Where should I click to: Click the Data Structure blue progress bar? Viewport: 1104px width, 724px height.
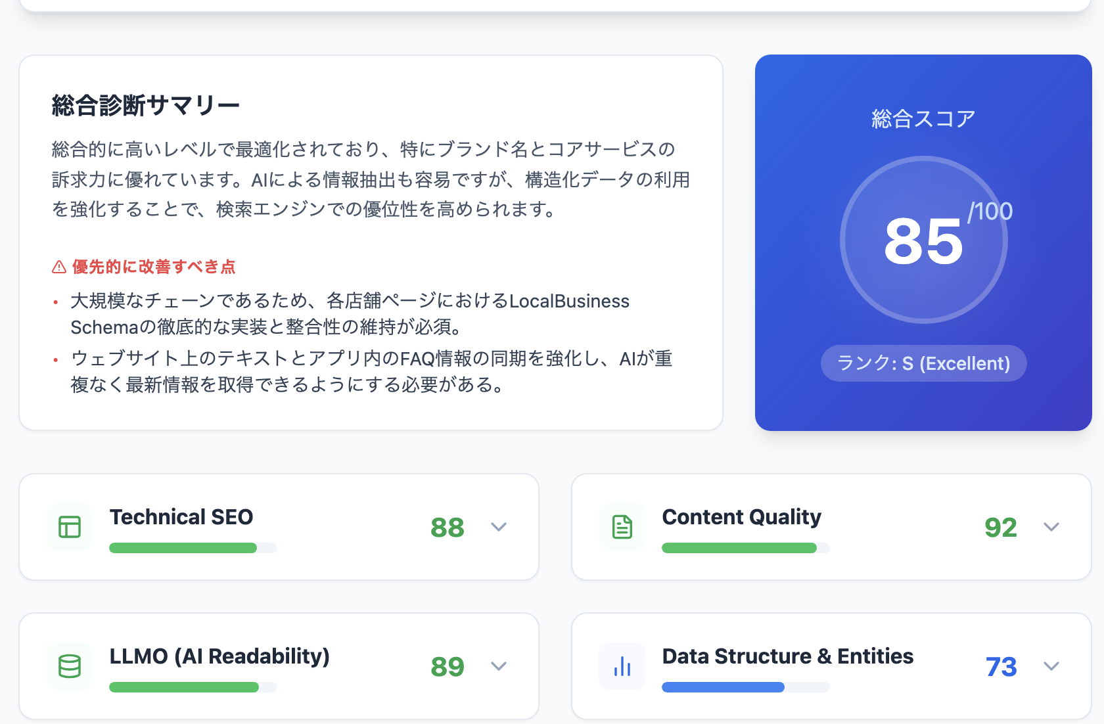723,687
